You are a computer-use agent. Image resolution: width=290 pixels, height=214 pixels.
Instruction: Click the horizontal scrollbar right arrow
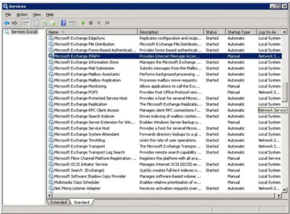coord(278,196)
